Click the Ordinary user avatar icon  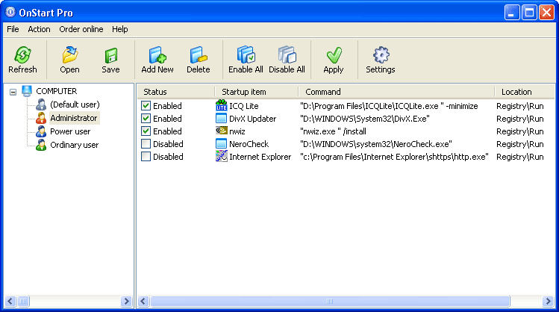(x=41, y=145)
